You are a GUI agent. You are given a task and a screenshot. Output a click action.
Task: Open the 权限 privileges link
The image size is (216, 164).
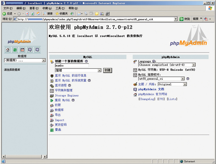click(x=58, y=105)
